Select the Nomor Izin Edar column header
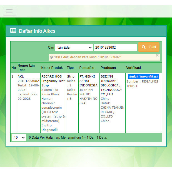Viewport: 172px width, 172px height. tap(26, 68)
